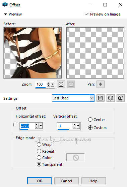Toggle the Preview on Image checkbox

pos(87,14)
